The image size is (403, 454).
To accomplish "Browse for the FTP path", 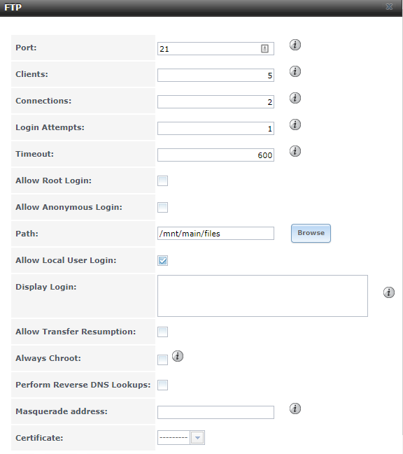I will (x=311, y=233).
